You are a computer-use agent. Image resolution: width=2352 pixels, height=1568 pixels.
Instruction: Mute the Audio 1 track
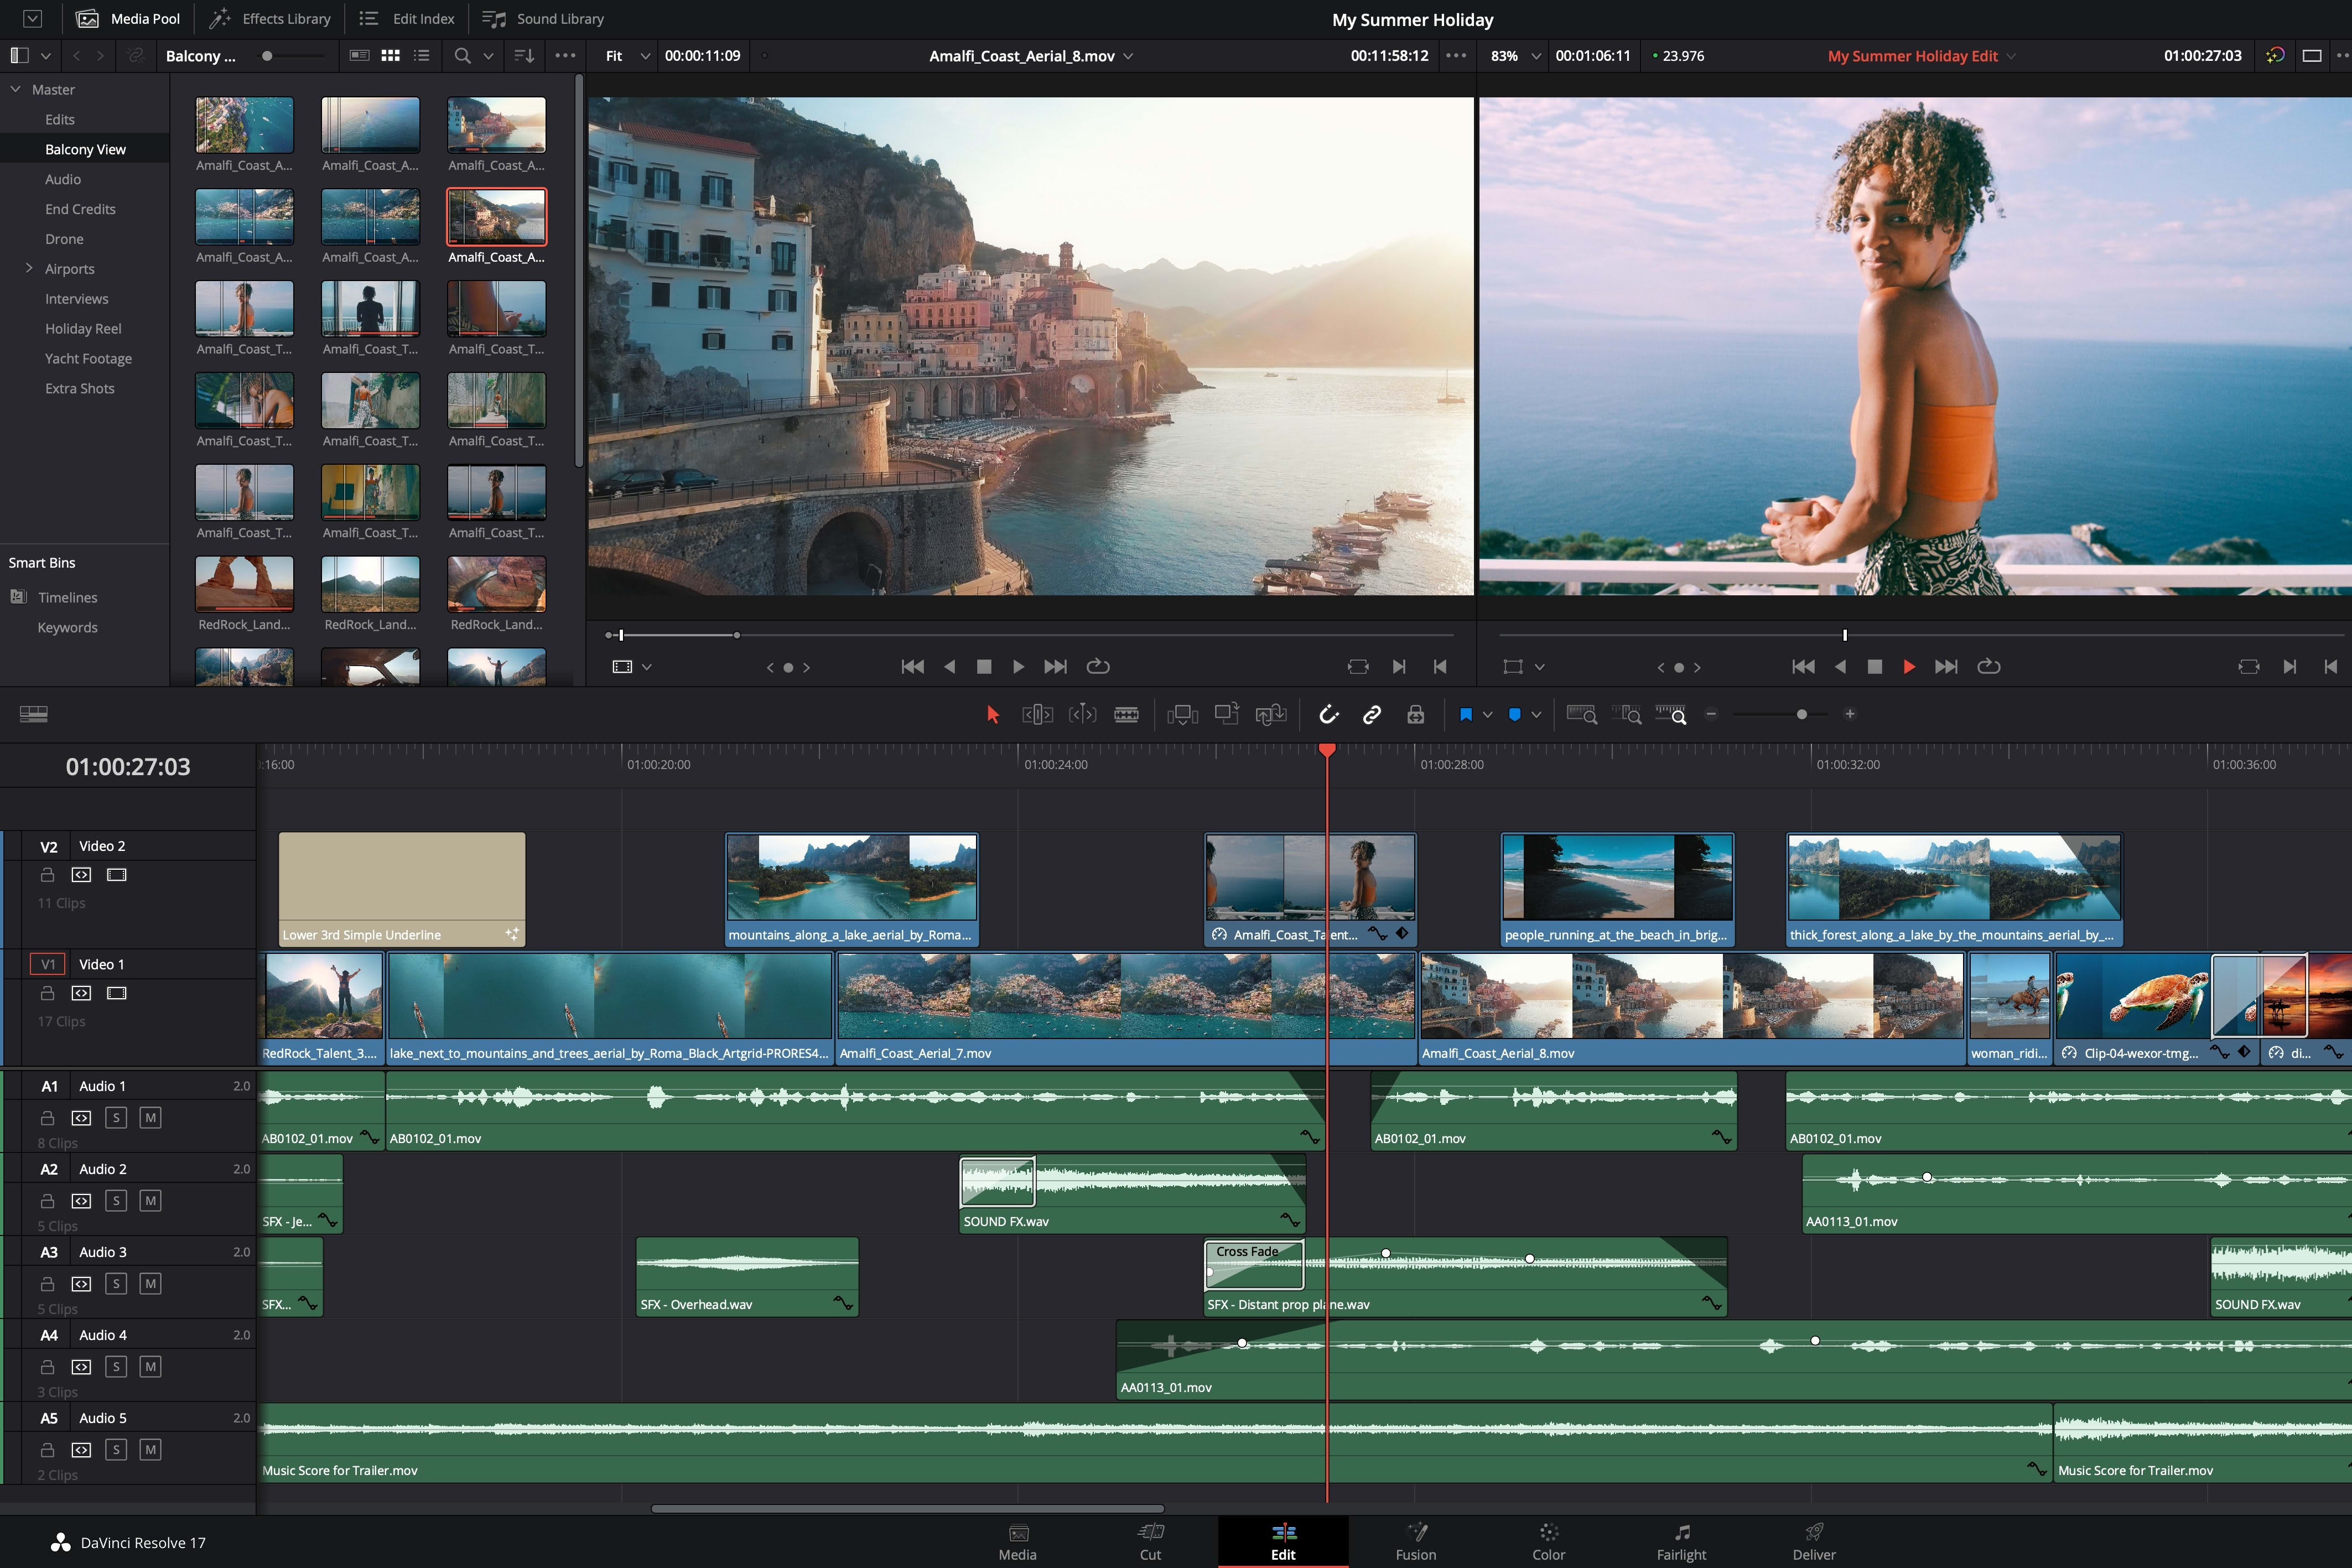tap(150, 1117)
